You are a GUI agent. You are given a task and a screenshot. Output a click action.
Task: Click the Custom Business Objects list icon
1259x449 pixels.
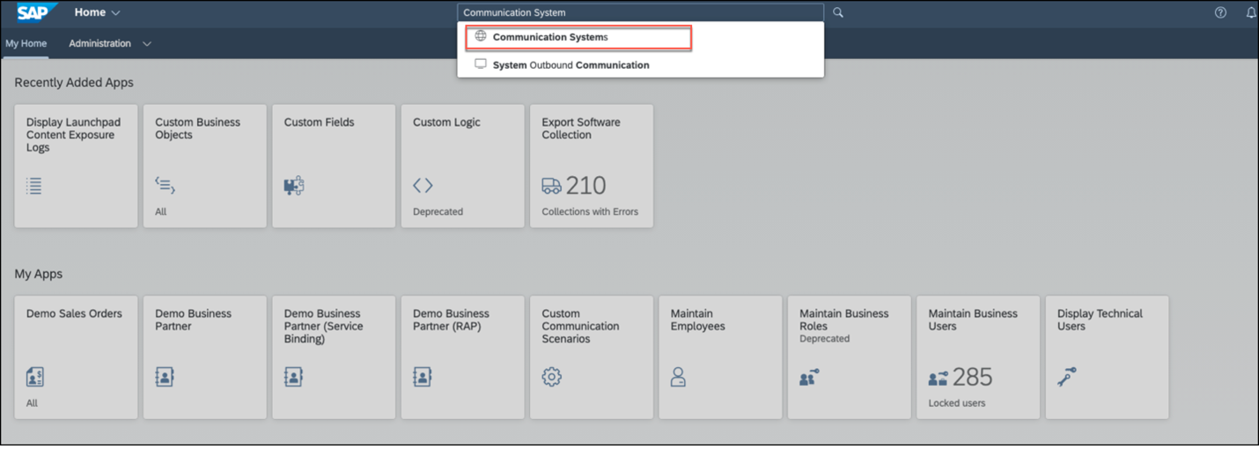coord(165,185)
